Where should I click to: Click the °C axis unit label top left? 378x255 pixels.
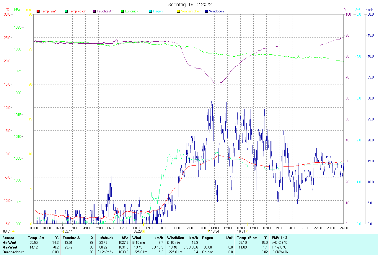coord(7,10)
